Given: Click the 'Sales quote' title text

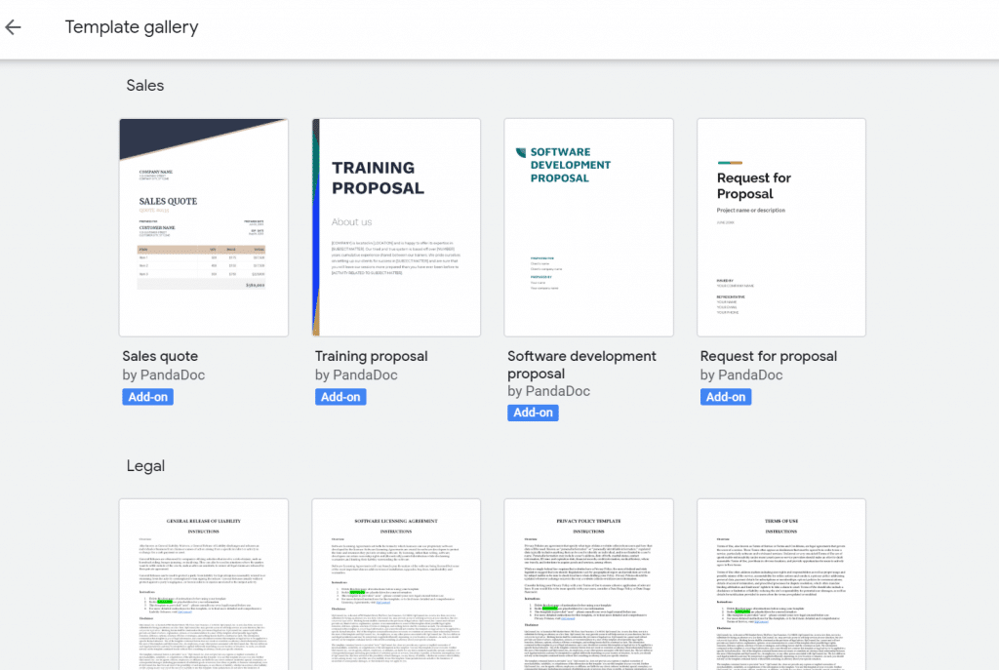Looking at the screenshot, I should coord(160,356).
